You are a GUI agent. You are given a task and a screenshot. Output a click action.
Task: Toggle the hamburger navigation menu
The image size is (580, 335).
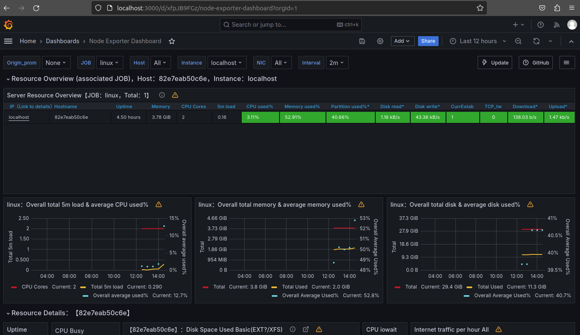pyautogui.click(x=8, y=41)
